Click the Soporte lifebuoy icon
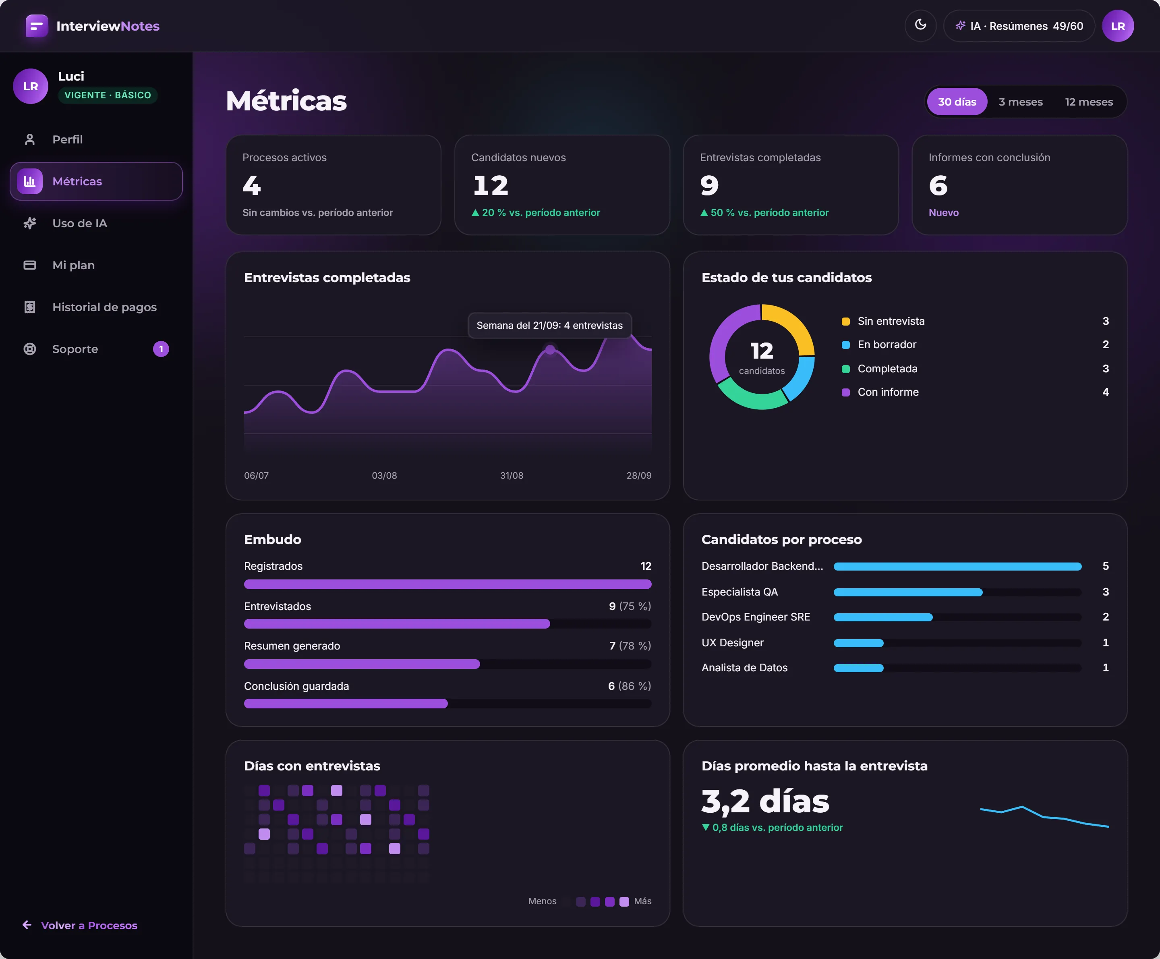1160x959 pixels. coord(30,349)
